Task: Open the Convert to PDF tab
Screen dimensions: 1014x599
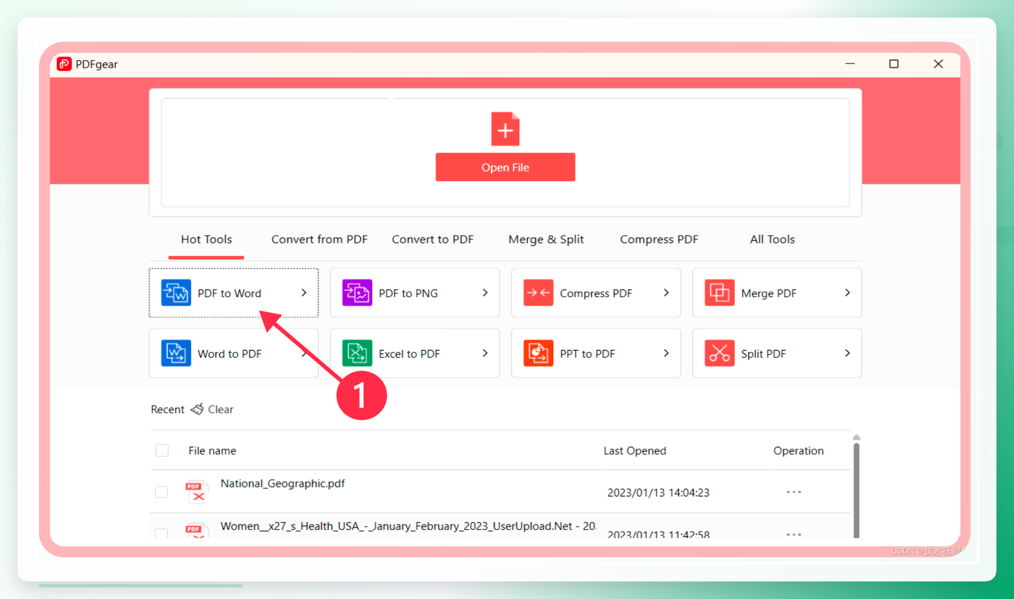Action: click(433, 239)
